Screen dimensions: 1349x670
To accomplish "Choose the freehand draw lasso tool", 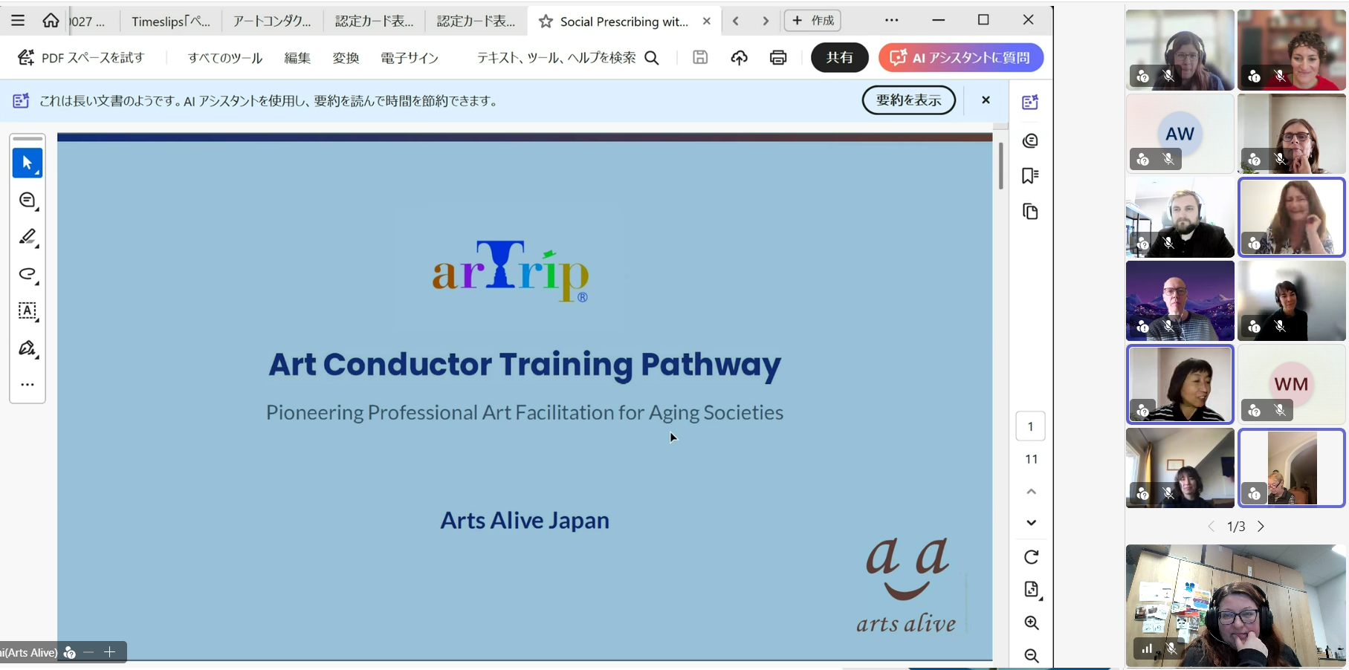I will pos(28,274).
